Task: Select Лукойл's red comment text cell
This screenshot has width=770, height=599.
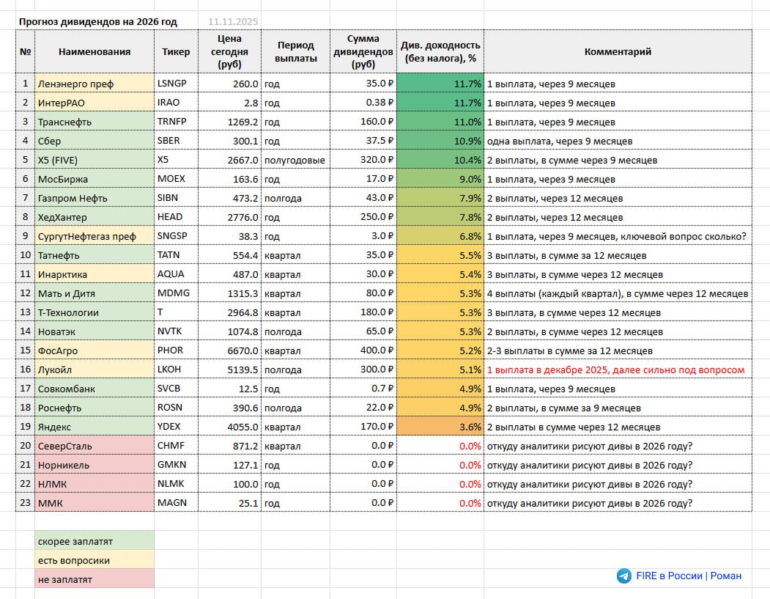Action: 617,370
